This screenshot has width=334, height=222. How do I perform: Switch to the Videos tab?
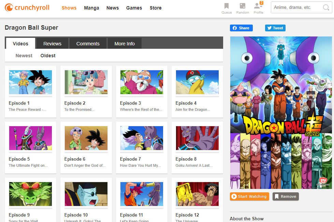[x=20, y=43]
